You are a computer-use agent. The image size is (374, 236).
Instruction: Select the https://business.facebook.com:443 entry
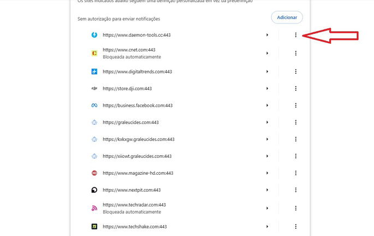[137, 105]
